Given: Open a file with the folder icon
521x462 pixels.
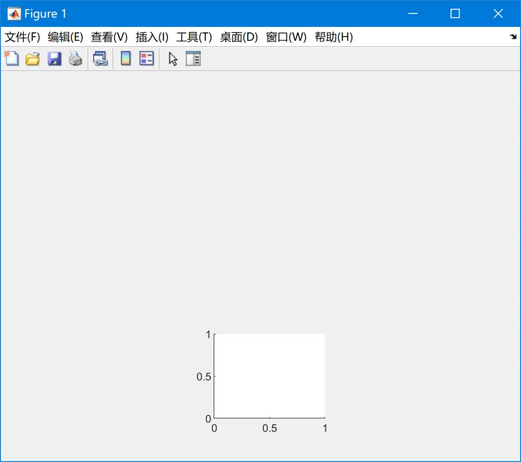Looking at the screenshot, I should pos(33,59).
